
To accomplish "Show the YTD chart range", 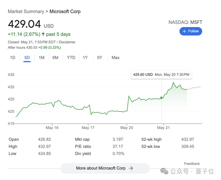I will tap(71, 57).
